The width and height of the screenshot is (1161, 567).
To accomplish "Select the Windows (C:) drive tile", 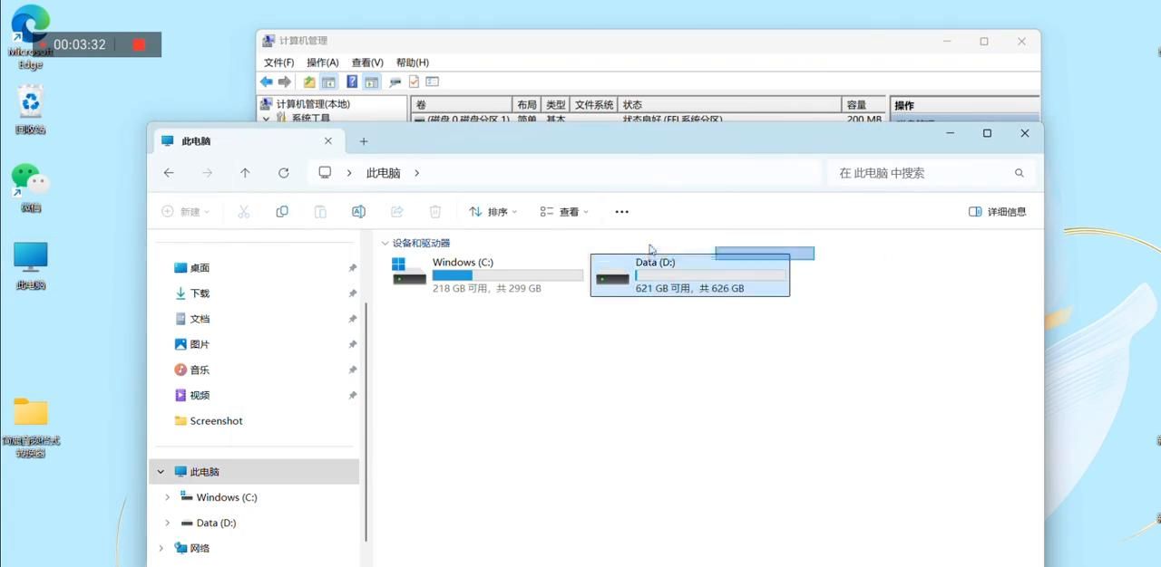I will coord(487,274).
